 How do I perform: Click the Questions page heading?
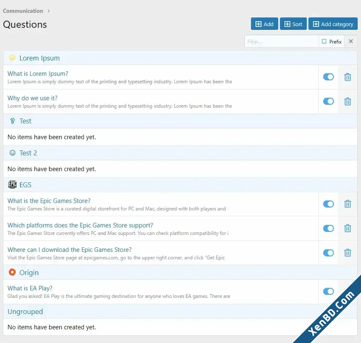coord(25,24)
